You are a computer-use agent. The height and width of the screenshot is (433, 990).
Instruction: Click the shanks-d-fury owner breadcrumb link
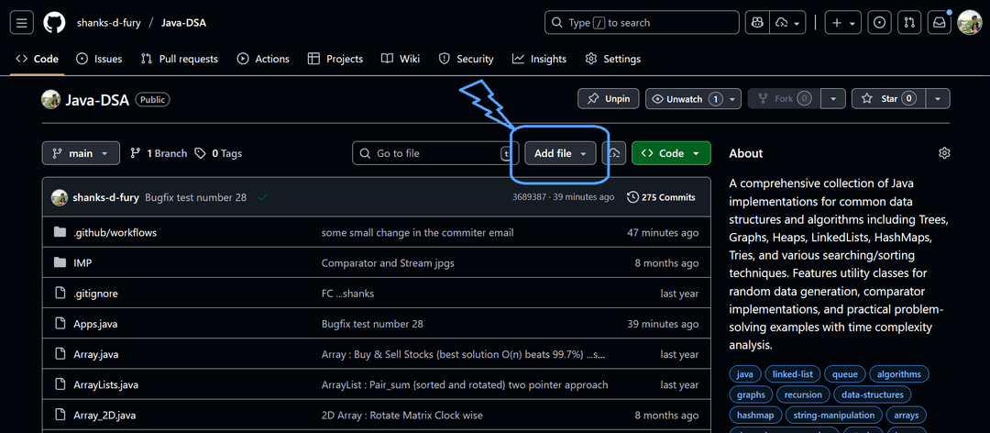[x=107, y=23]
